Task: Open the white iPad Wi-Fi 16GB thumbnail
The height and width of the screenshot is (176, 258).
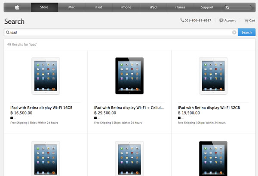Action: click(46, 76)
